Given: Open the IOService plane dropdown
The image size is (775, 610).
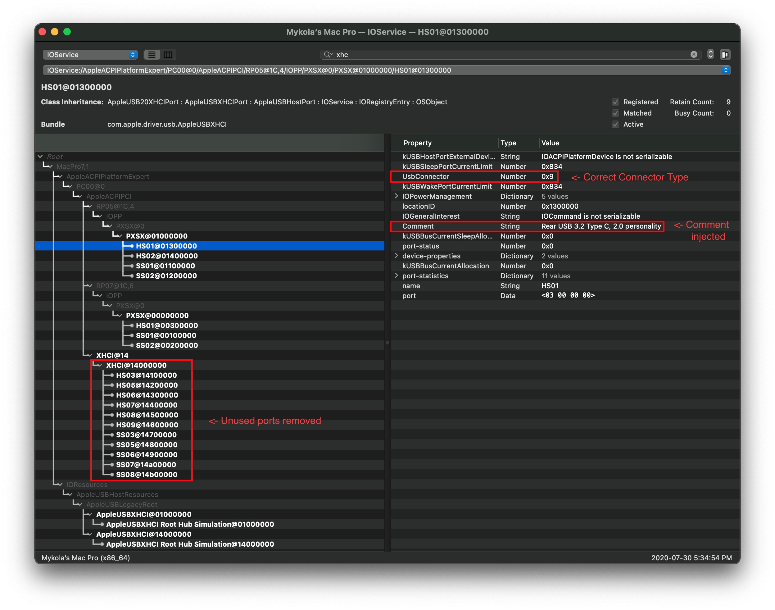Looking at the screenshot, I should [90, 55].
